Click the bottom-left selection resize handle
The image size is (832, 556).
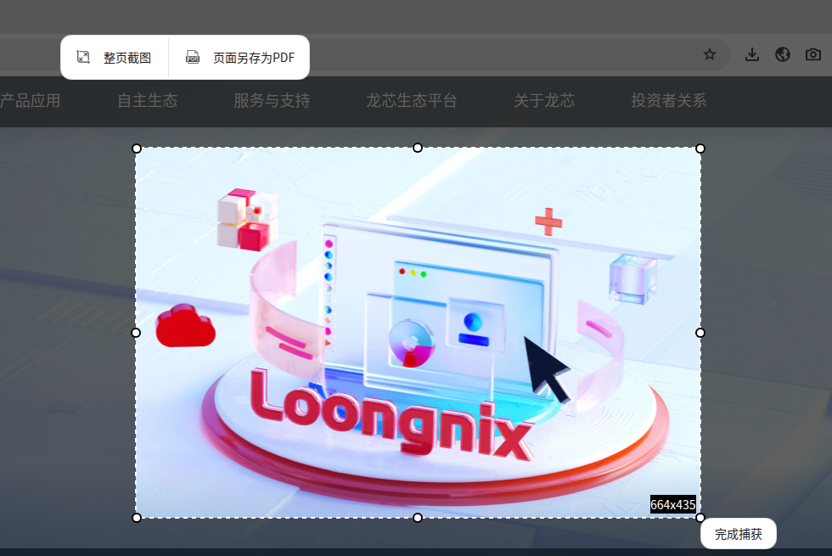[x=137, y=518]
